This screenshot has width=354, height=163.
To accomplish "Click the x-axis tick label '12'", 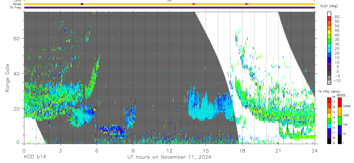I will point(170,150).
